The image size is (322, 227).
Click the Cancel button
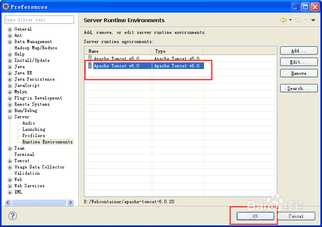point(296,216)
